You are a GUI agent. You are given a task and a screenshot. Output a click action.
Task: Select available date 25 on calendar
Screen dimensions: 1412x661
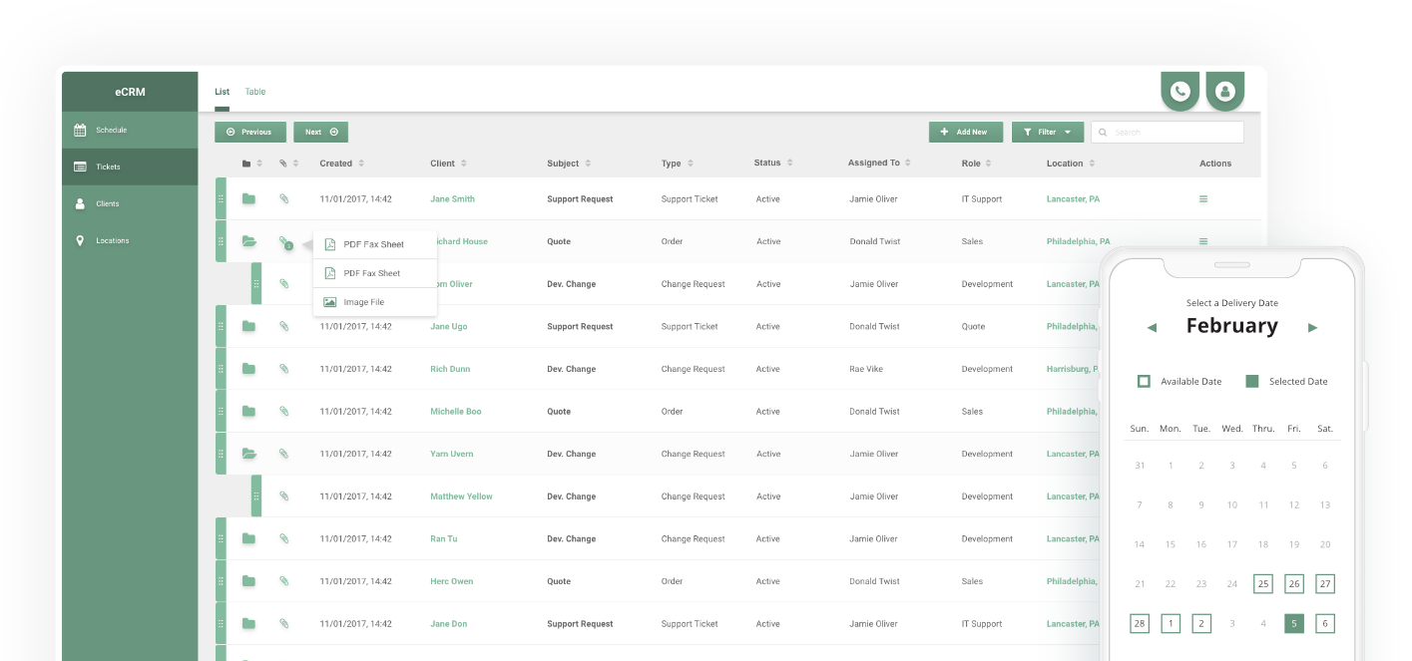click(1263, 584)
